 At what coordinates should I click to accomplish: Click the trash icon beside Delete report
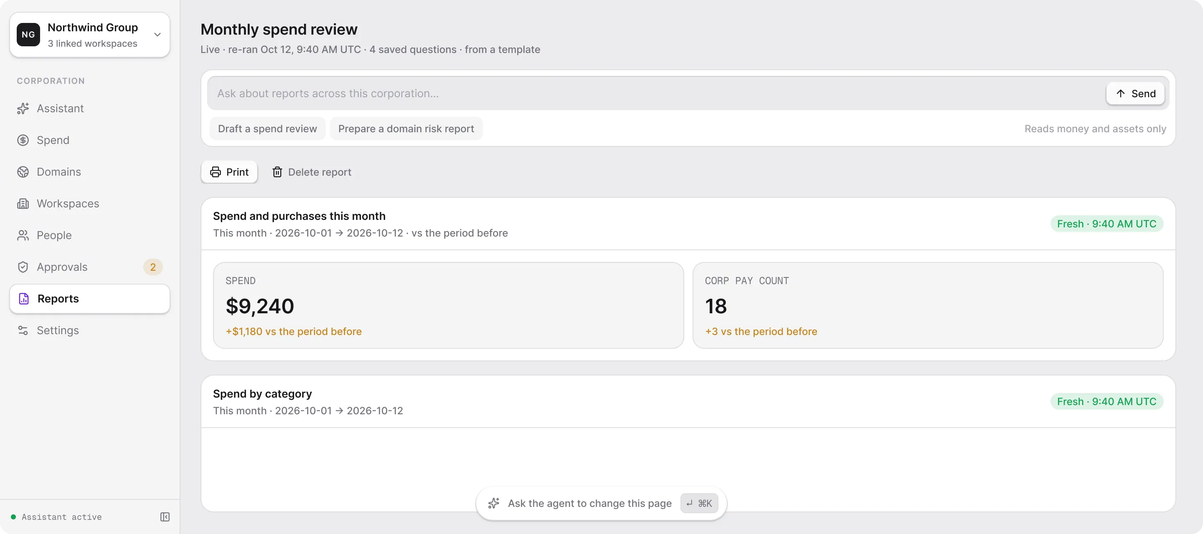pos(277,172)
